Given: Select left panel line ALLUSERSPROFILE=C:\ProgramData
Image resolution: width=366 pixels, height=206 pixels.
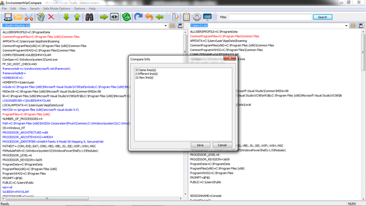Looking at the screenshot, I should 26,32.
